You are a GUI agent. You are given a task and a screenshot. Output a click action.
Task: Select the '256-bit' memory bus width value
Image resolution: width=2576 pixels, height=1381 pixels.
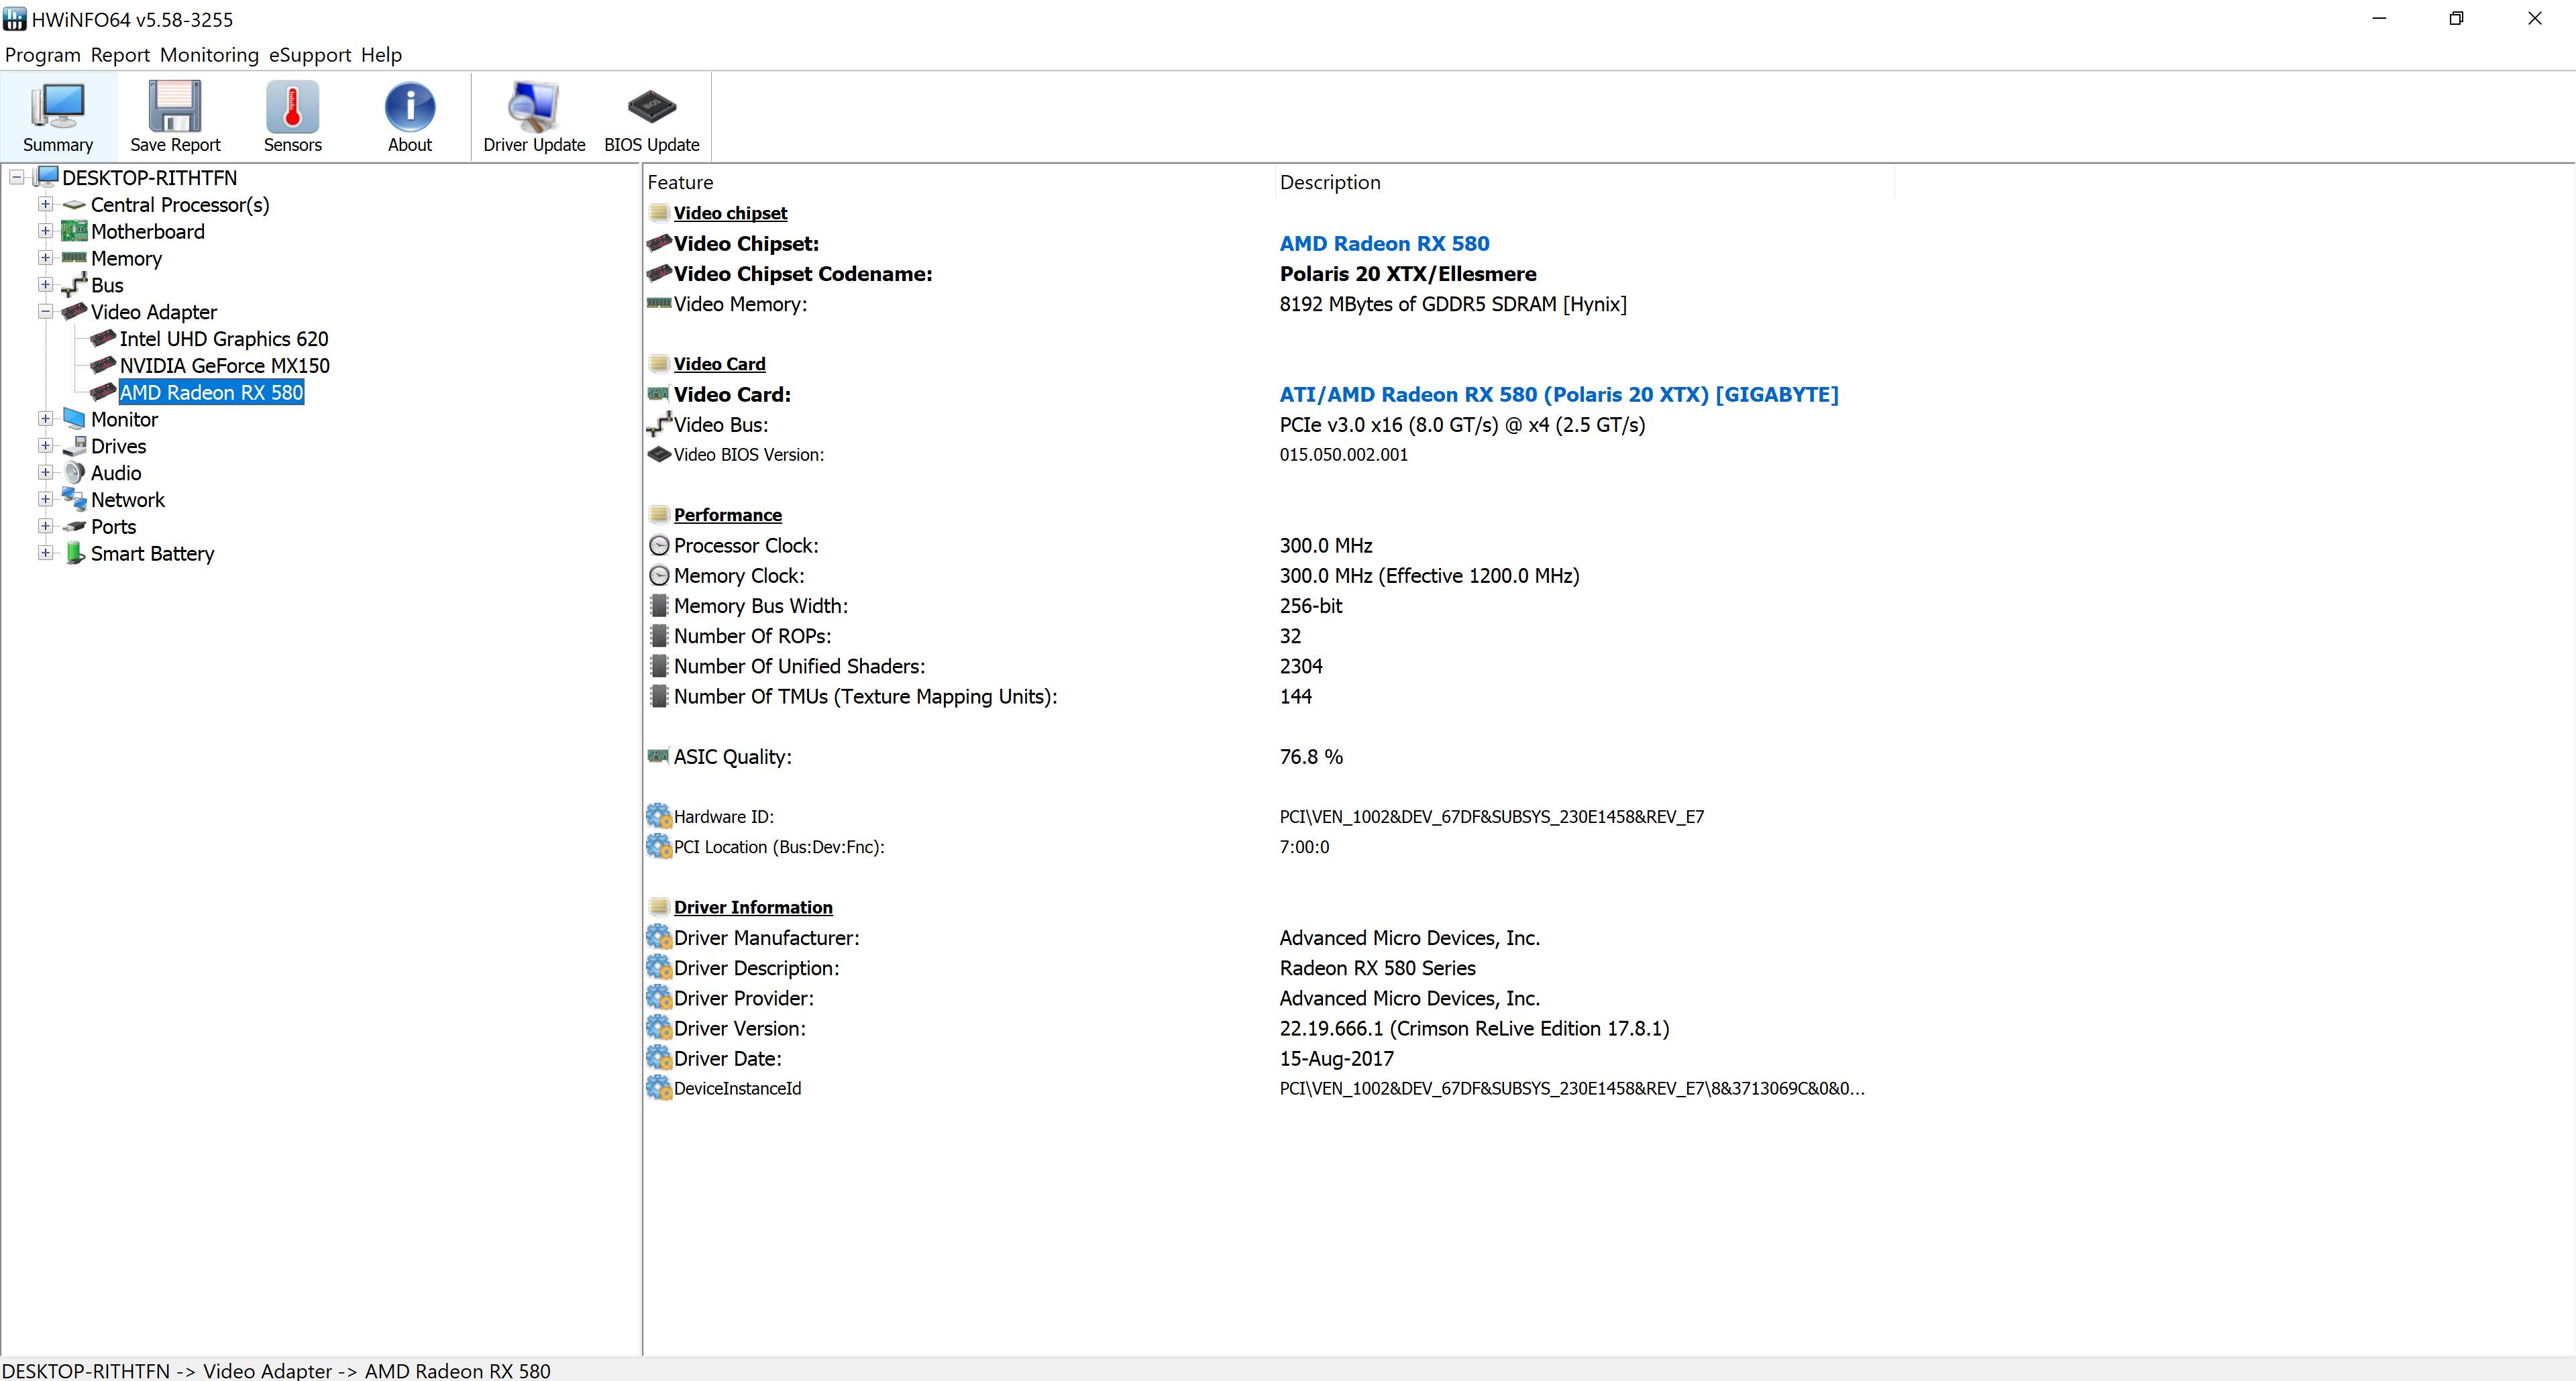pos(1311,605)
